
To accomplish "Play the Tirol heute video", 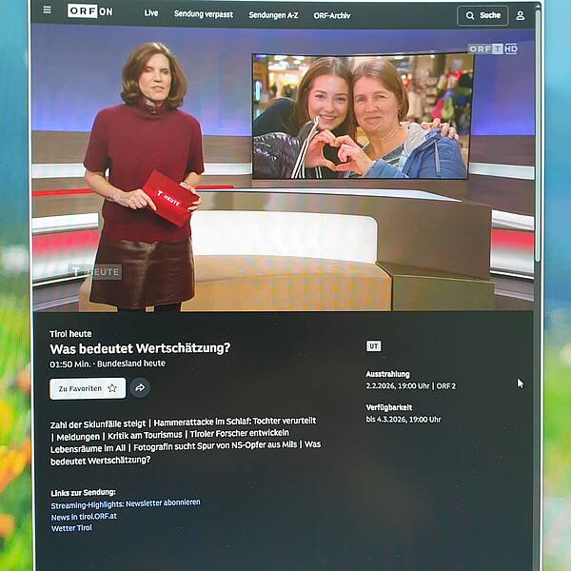I will (283, 168).
